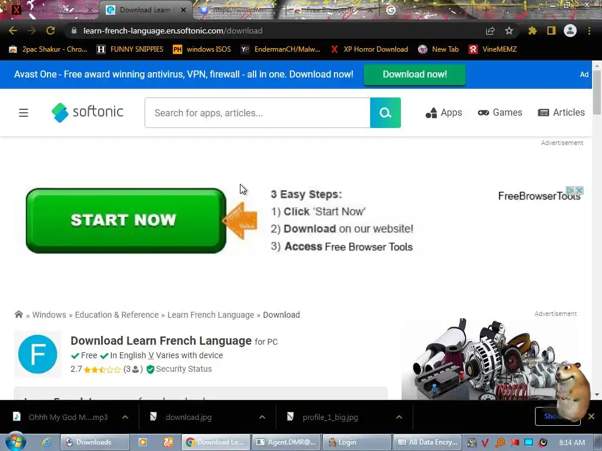Image resolution: width=602 pixels, height=451 pixels.
Task: Click Education & Reference breadcrumb
Action: pos(117,315)
